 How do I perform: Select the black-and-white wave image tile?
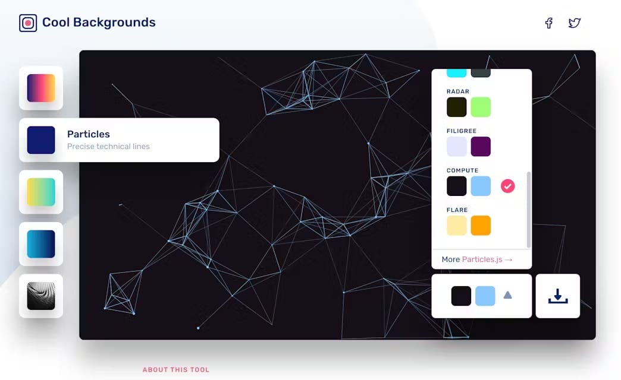[41, 296]
